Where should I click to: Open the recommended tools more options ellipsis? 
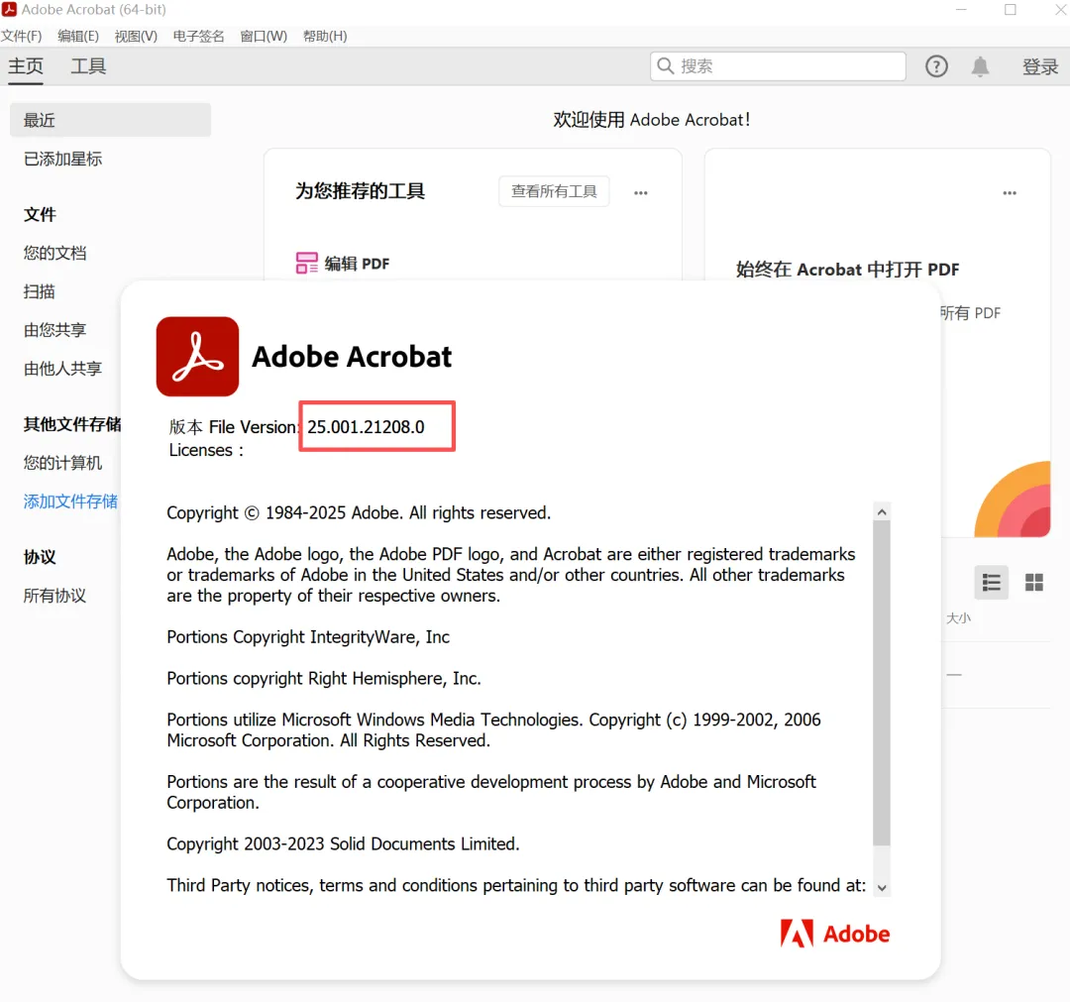pyautogui.click(x=640, y=193)
